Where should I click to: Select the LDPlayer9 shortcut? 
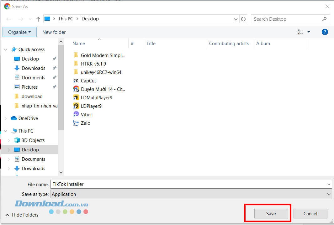click(x=91, y=106)
